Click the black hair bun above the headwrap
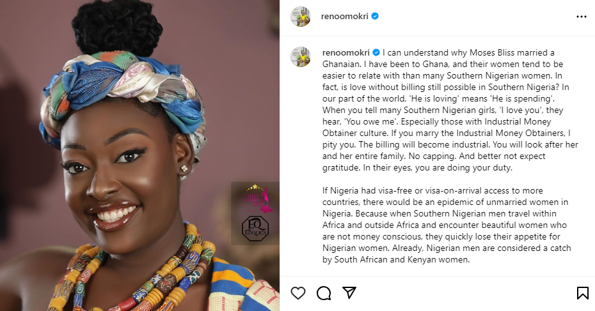595x311 pixels. pyautogui.click(x=115, y=26)
